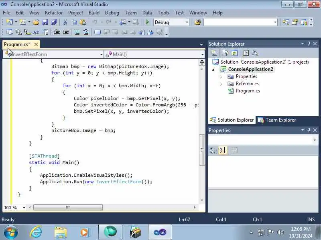This screenshot has width=321, height=240.
Task: Open the Find combo box dropdown arrow
Action: click(275, 22)
